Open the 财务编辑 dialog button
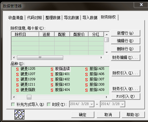 click(125, 57)
